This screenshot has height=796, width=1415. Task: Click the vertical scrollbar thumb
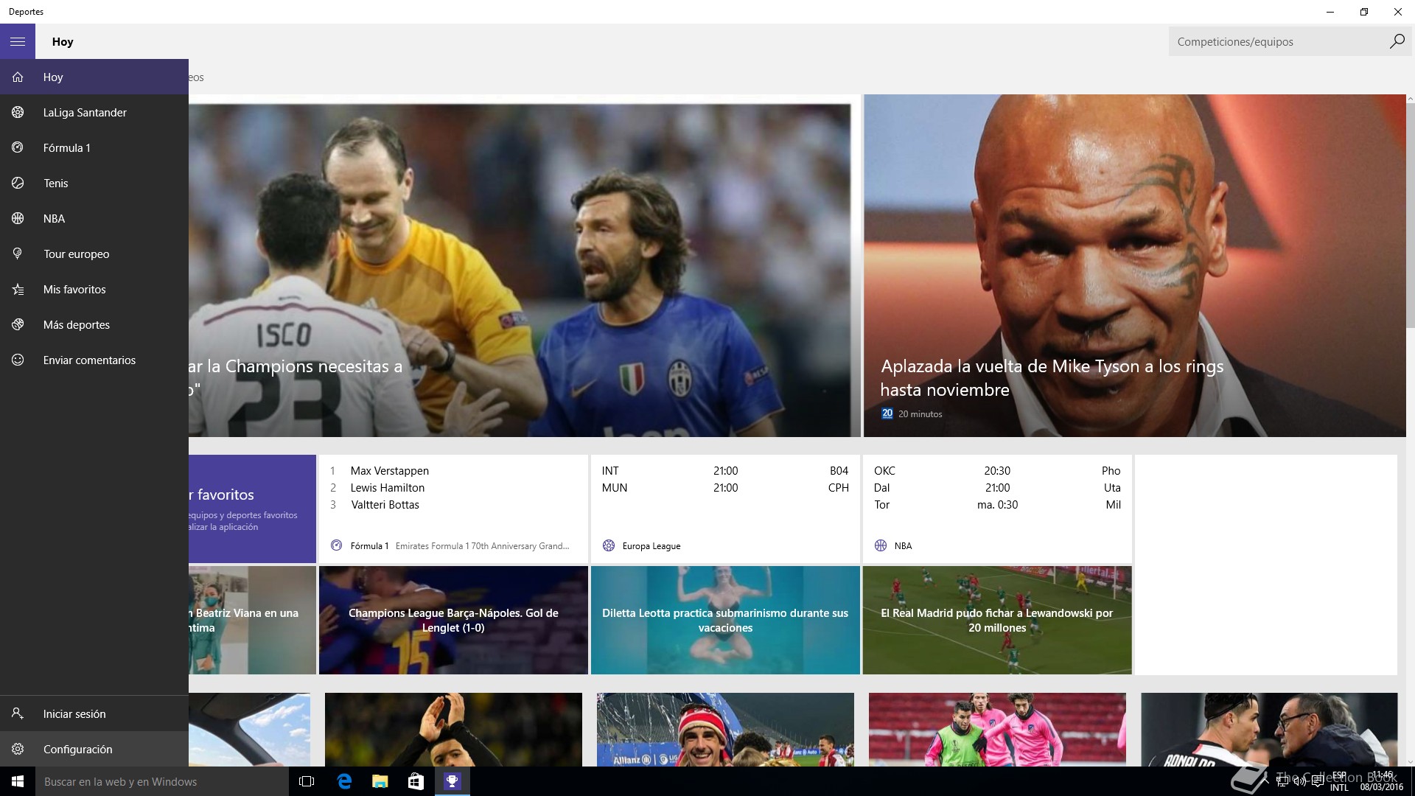pyautogui.click(x=1411, y=215)
